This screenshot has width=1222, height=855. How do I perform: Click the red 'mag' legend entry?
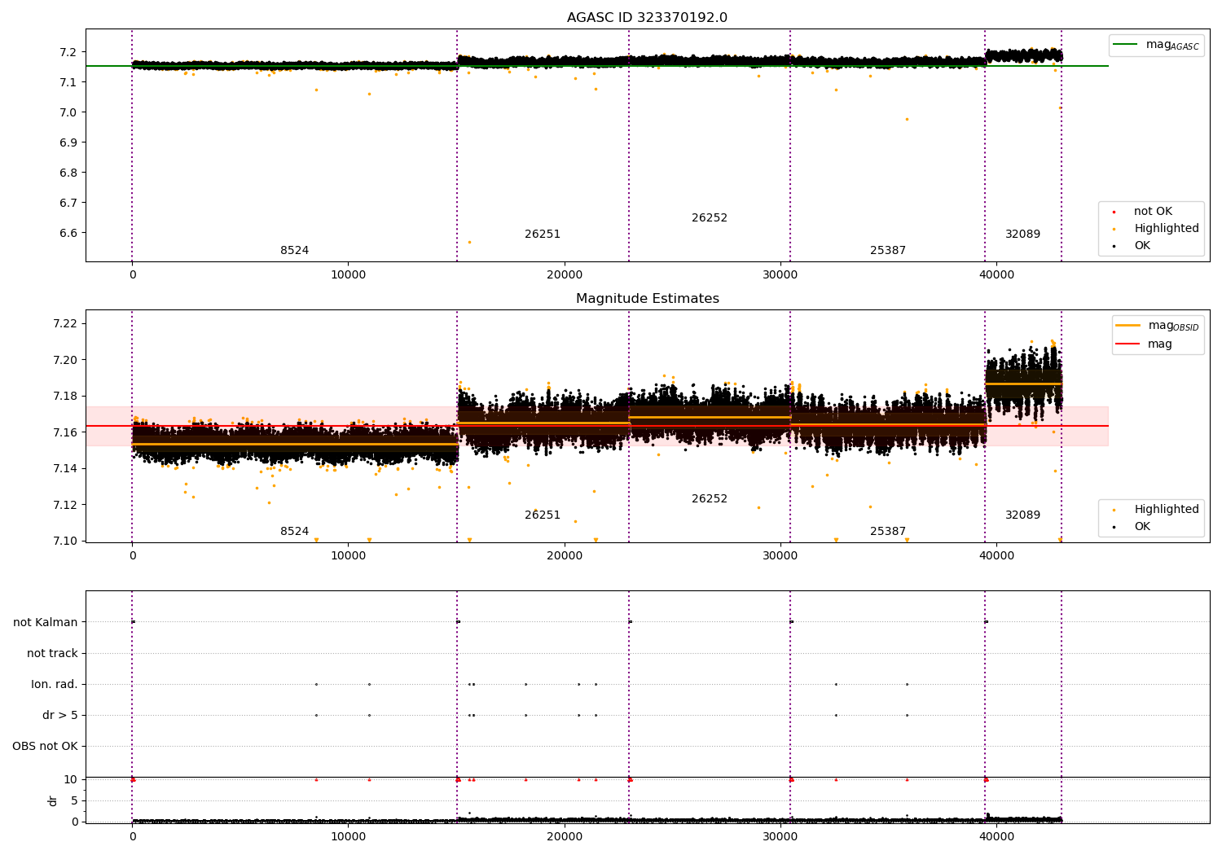click(1160, 344)
